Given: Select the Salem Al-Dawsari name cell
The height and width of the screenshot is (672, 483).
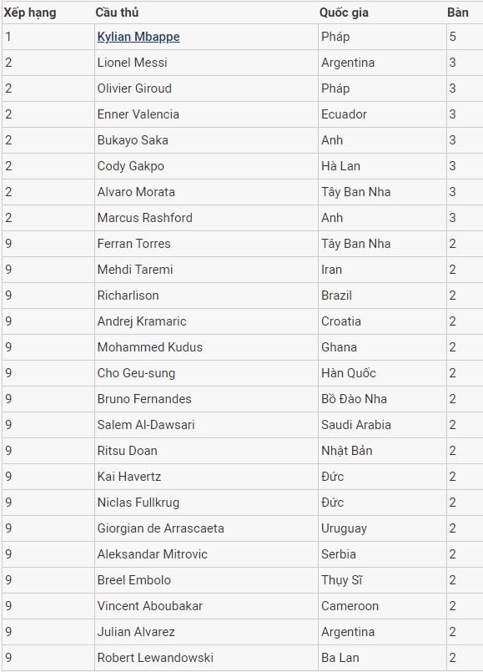Looking at the screenshot, I should click(x=206, y=425).
